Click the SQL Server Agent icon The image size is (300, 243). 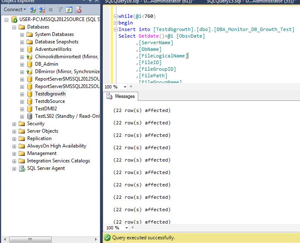pyautogui.click(x=22, y=168)
